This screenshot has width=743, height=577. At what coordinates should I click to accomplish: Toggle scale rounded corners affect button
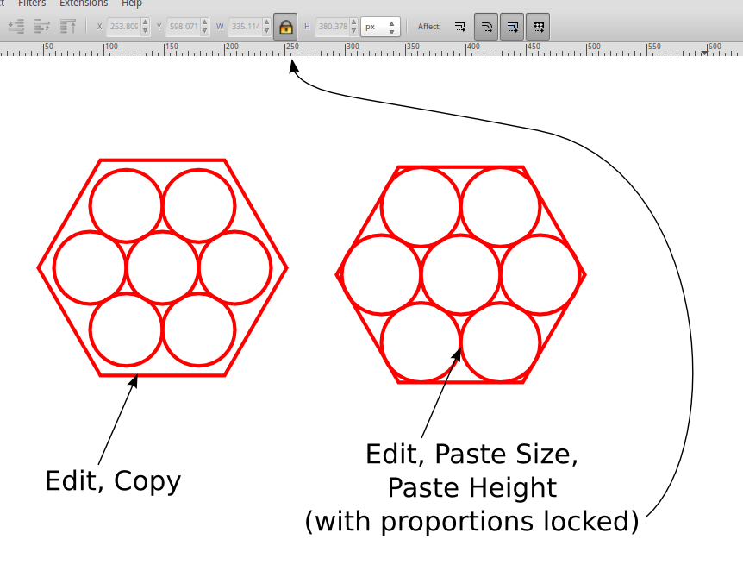486,27
